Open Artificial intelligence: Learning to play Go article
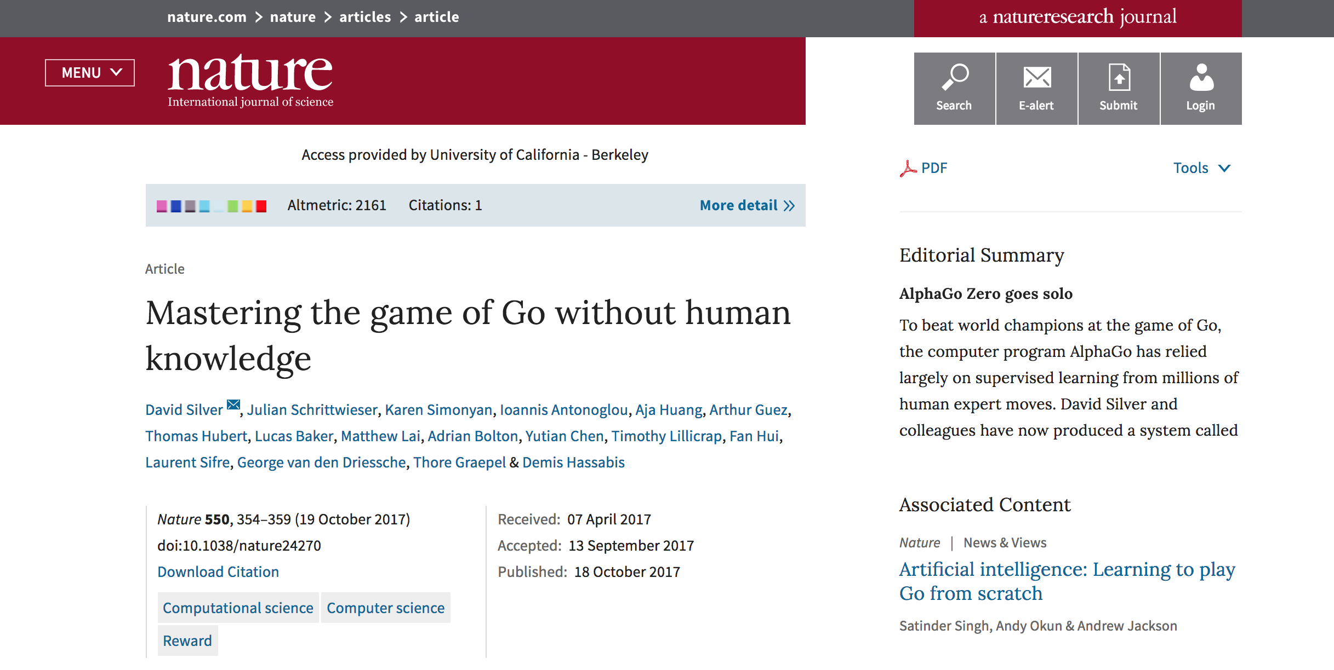The height and width of the screenshot is (670, 1334). coord(1067,581)
